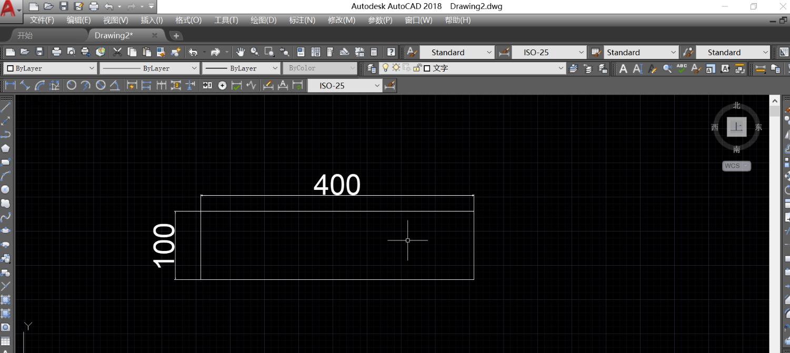The image size is (790, 353).
Task: Select the 100 dimension text
Action: (x=164, y=245)
